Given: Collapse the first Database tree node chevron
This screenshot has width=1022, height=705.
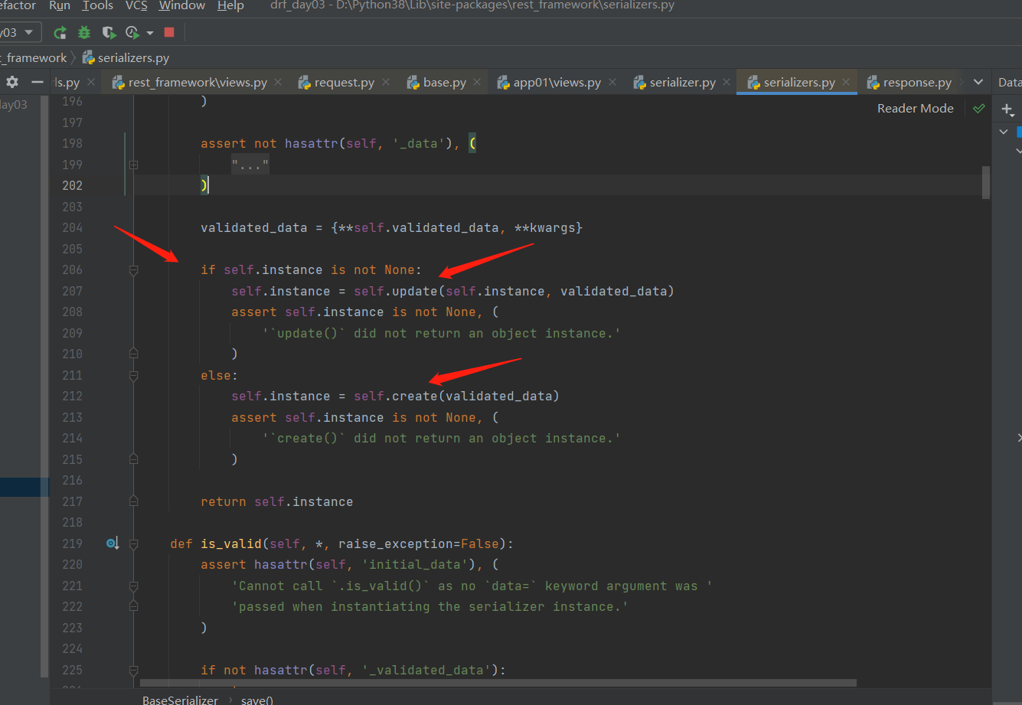Looking at the screenshot, I should (x=1004, y=132).
